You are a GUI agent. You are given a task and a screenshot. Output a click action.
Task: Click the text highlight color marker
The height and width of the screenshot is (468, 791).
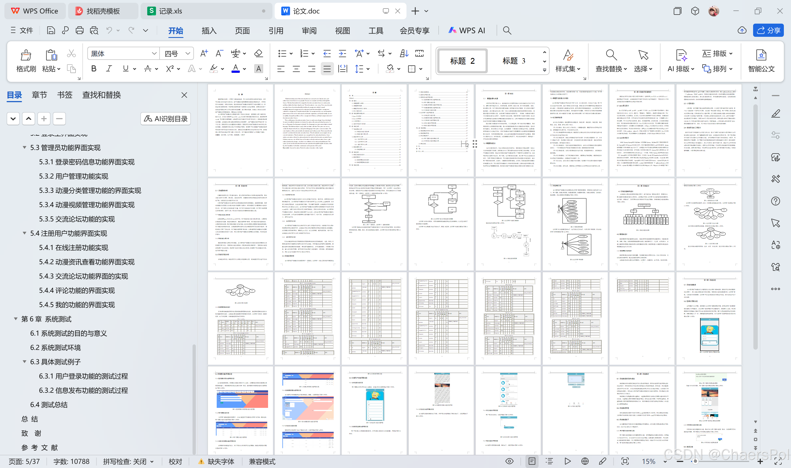[x=214, y=68]
